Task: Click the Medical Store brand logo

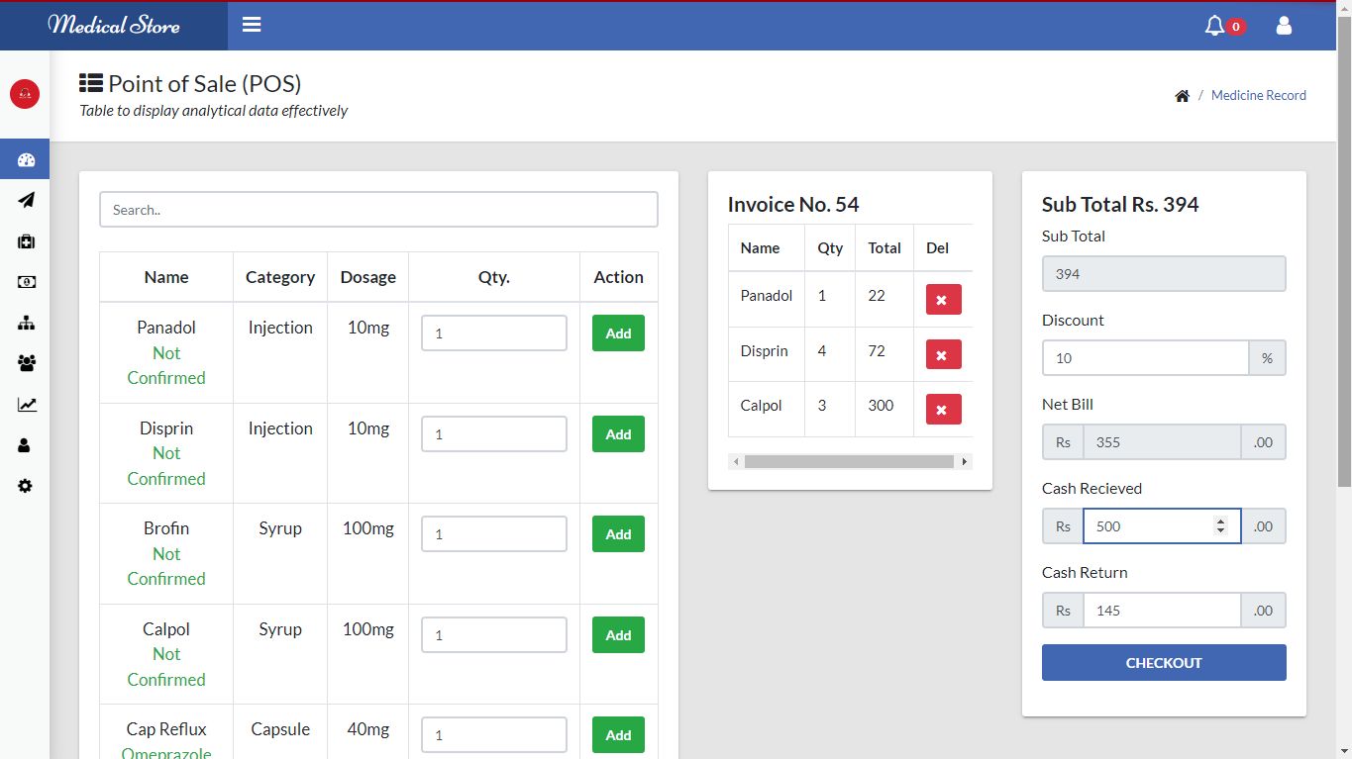Action: [x=114, y=25]
